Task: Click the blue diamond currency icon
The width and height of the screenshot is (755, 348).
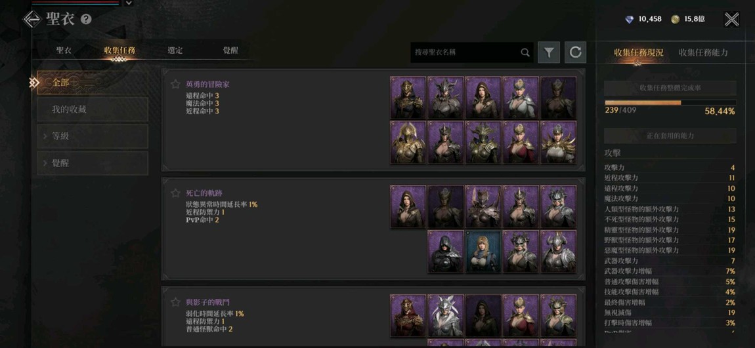Action: (630, 19)
